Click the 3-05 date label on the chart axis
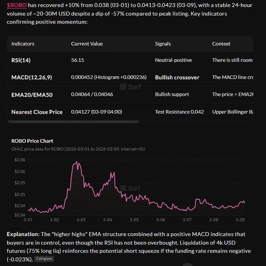Image resolution: width=266 pixels, height=266 pixels. [x=134, y=220]
